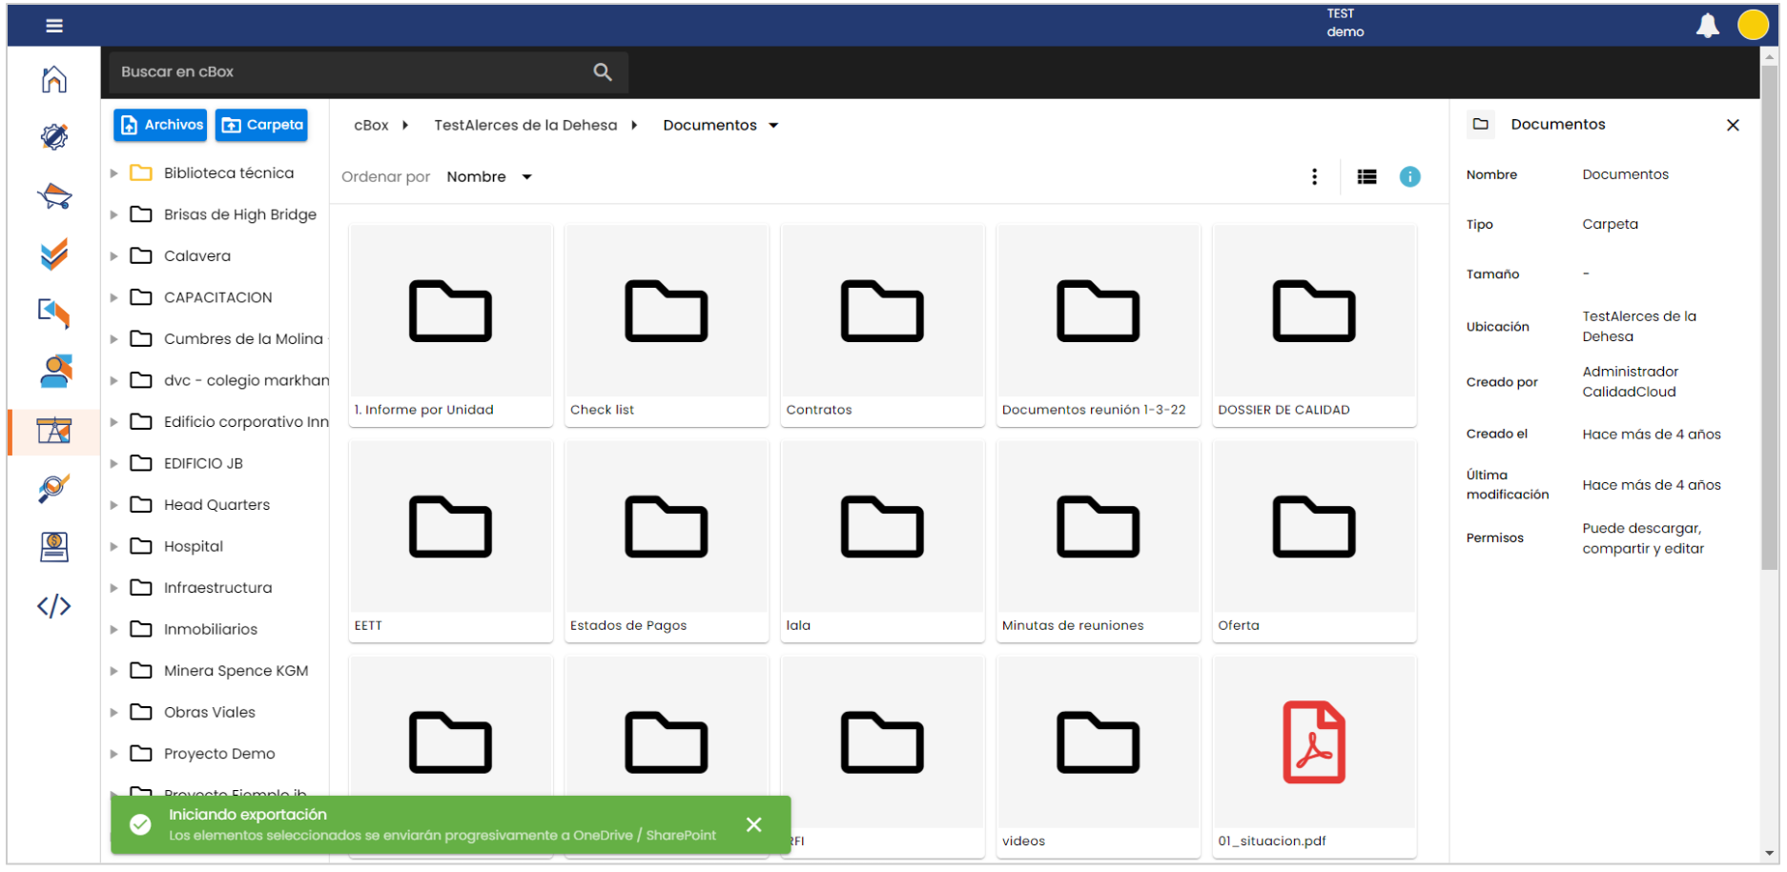Navigate to TestAlerces de la Dehesa breadcrumb
Viewport: 1787px width, 872px height.
[x=525, y=125]
